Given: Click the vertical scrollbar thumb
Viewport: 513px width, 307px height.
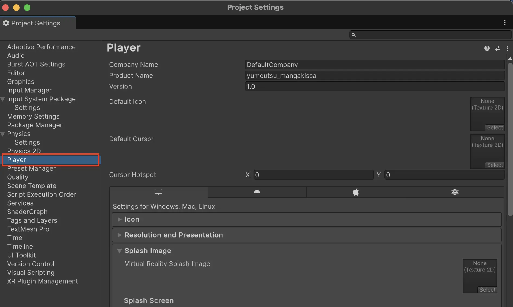Looking at the screenshot, I should coord(510,139).
